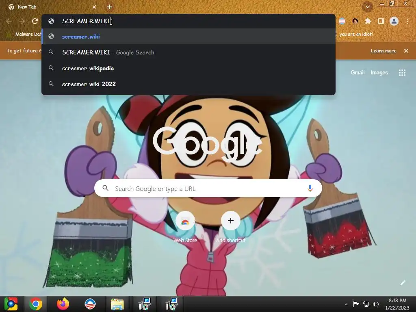Click the Learn more link
Screen dimensions: 416x312
tap(383, 51)
